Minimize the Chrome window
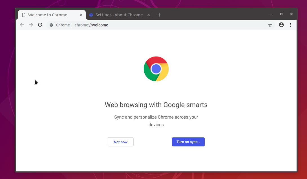307x179 pixels. [x=271, y=14]
